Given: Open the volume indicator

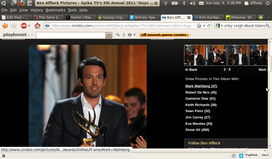Looking at the screenshot, I should (x=193, y=3).
